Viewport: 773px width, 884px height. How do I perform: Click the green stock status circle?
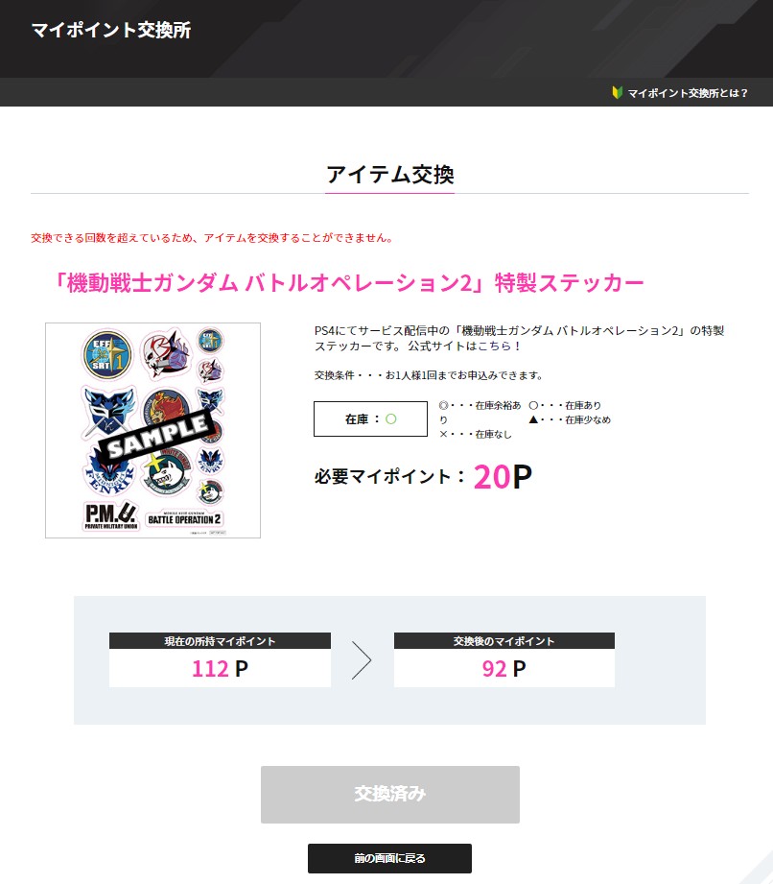click(390, 418)
